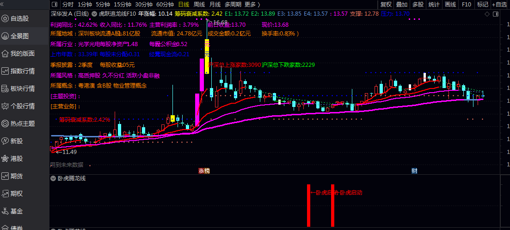Click the first red 卧虎启动 signal bar
Viewport: 510px width, 230px height.
click(x=309, y=206)
